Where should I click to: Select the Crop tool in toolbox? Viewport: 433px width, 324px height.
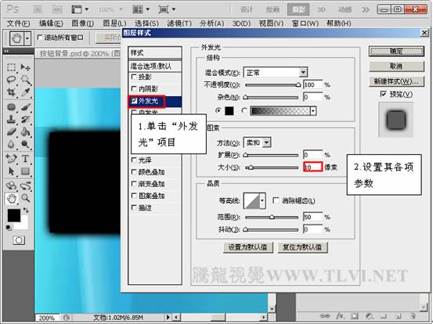click(x=11, y=92)
